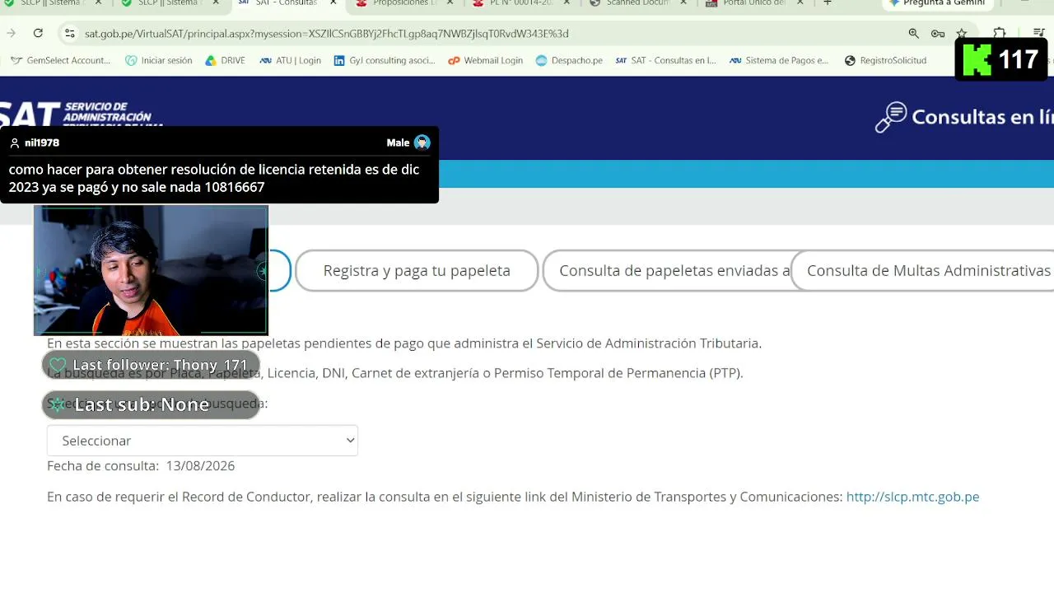This screenshot has width=1054, height=593.
Task: Open the RegistroSolicitud bookmark
Action: (885, 60)
